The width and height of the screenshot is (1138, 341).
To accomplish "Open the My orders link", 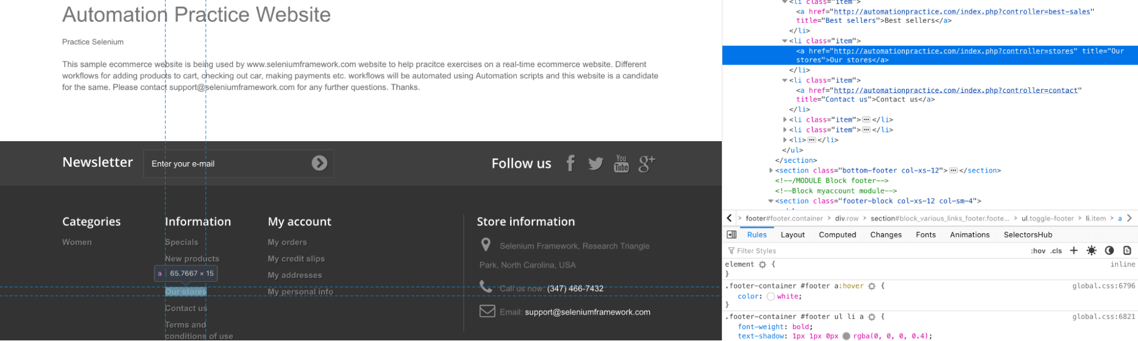I will (x=287, y=242).
